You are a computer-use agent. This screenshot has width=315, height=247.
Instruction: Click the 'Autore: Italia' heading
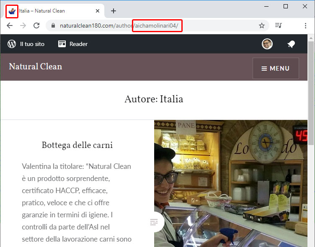tap(154, 99)
